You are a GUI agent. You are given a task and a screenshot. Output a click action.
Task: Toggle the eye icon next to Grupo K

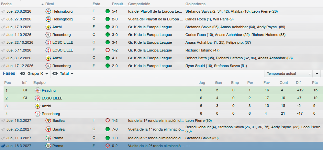tap(23, 74)
